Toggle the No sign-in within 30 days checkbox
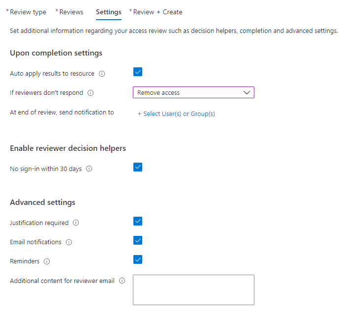The image size is (341, 313). 138,168
